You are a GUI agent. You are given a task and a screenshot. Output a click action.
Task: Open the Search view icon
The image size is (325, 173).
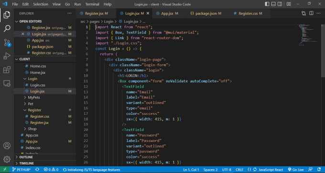[7, 29]
